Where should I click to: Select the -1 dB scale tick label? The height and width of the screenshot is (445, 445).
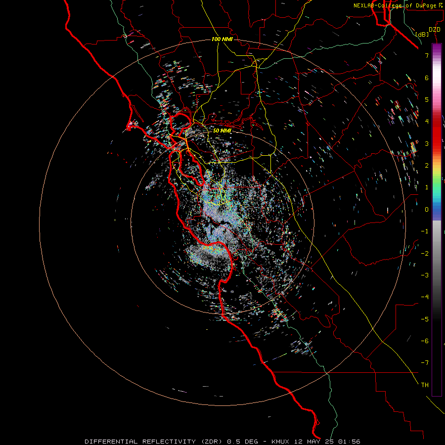pos(425,231)
